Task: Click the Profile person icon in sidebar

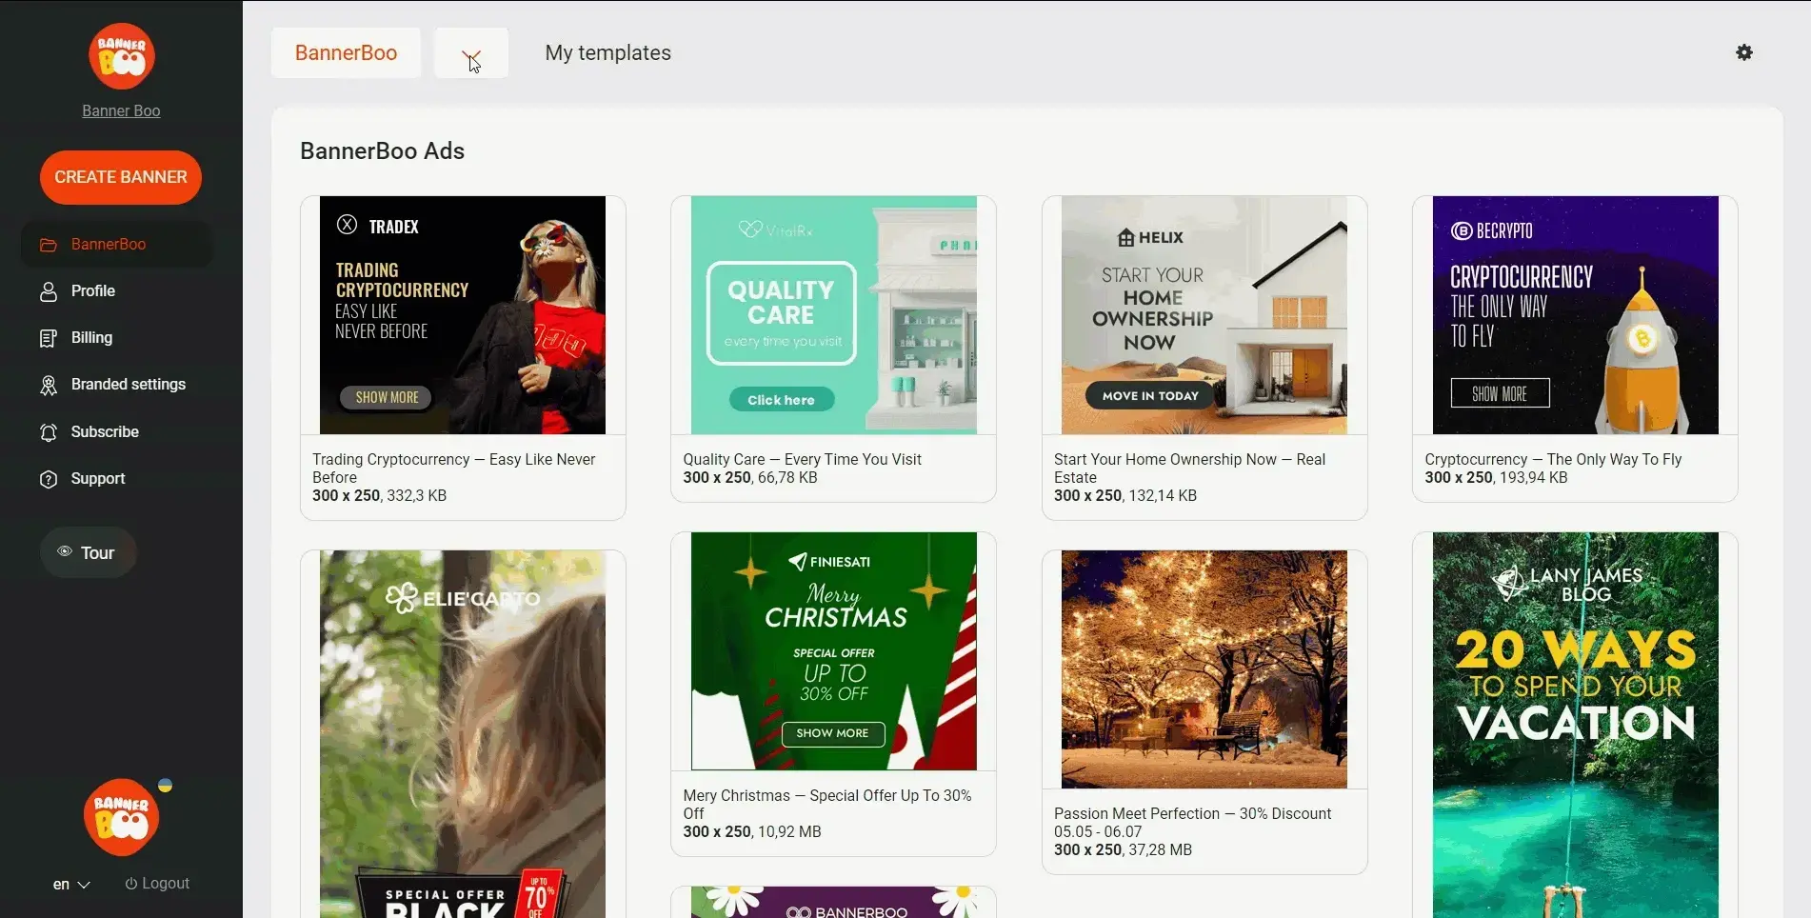Action: click(49, 291)
